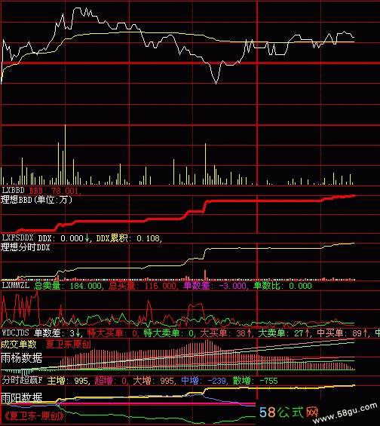Select the 单数比: 0.000 readout
The width and height of the screenshot is (380, 426).
click(x=283, y=286)
